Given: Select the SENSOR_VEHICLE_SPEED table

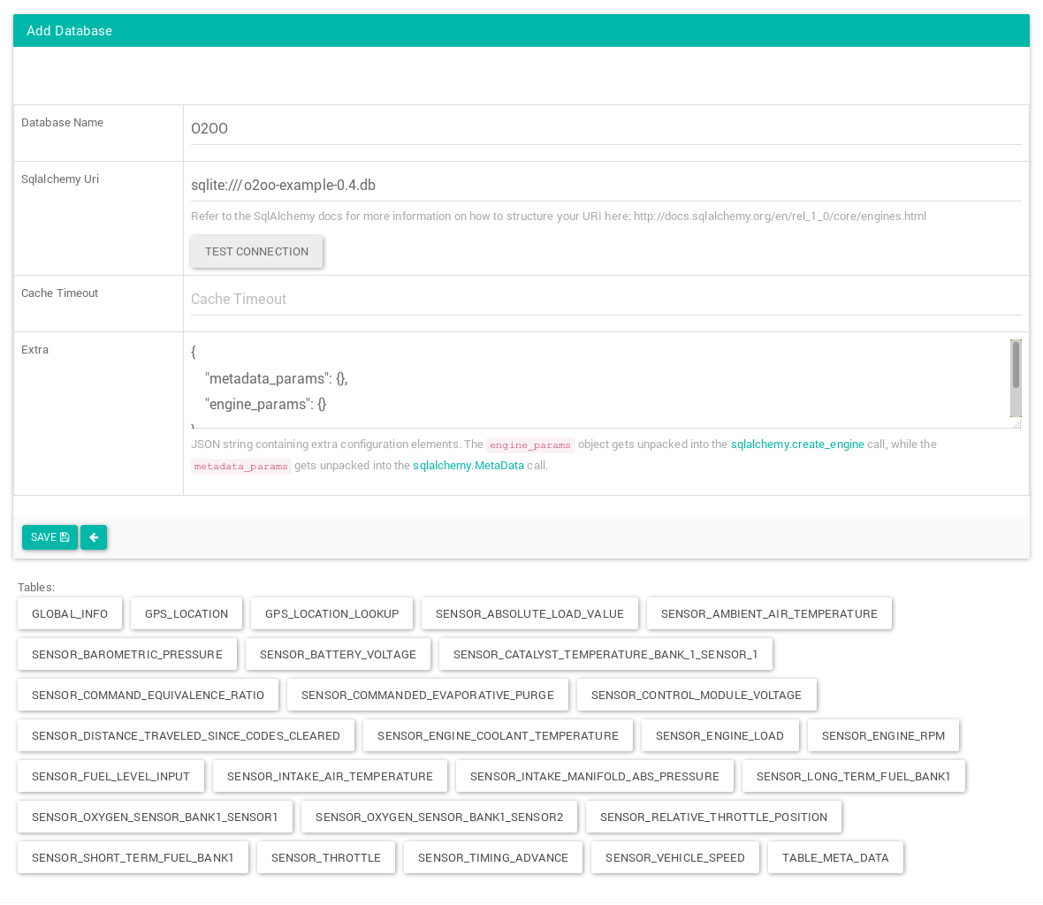Looking at the screenshot, I should click(x=674, y=858).
